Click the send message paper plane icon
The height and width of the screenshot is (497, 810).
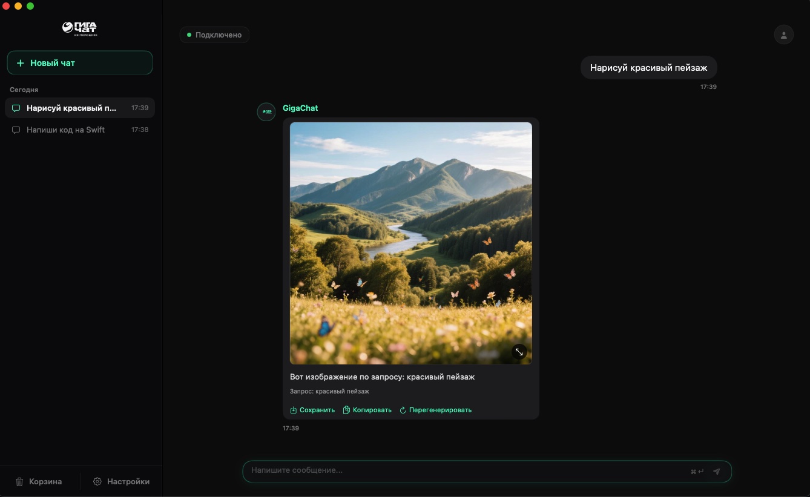(x=717, y=472)
